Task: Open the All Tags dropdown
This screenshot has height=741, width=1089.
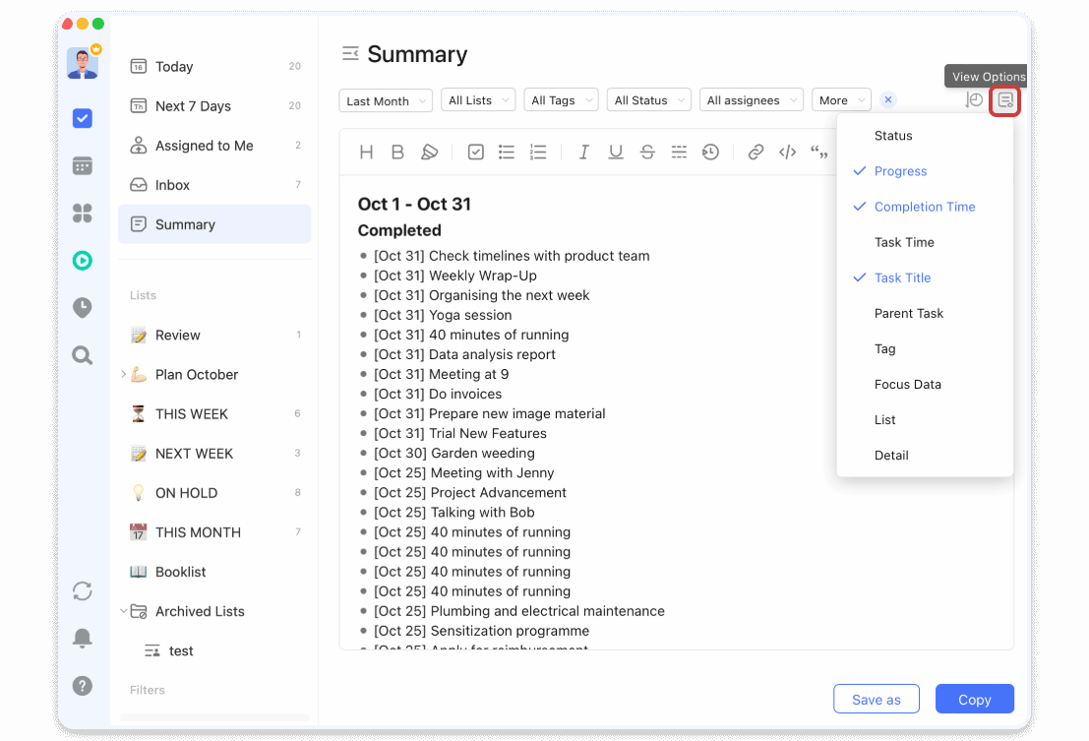Action: coord(561,99)
